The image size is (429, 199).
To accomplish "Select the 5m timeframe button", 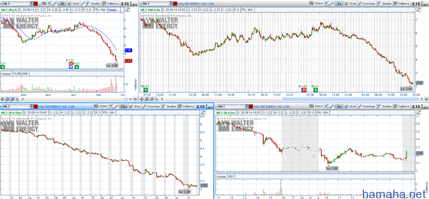I will [339, 106].
